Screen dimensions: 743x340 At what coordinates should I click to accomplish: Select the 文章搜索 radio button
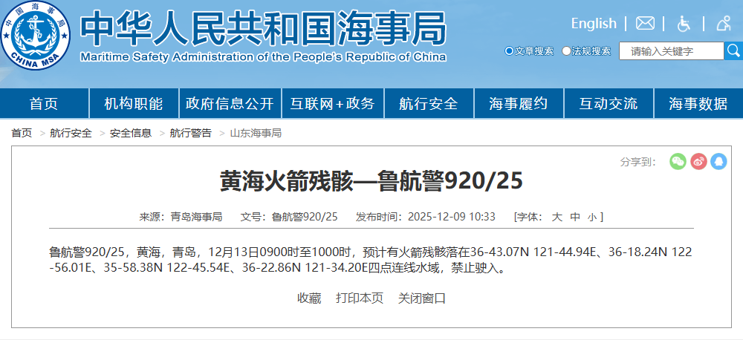tap(509, 51)
